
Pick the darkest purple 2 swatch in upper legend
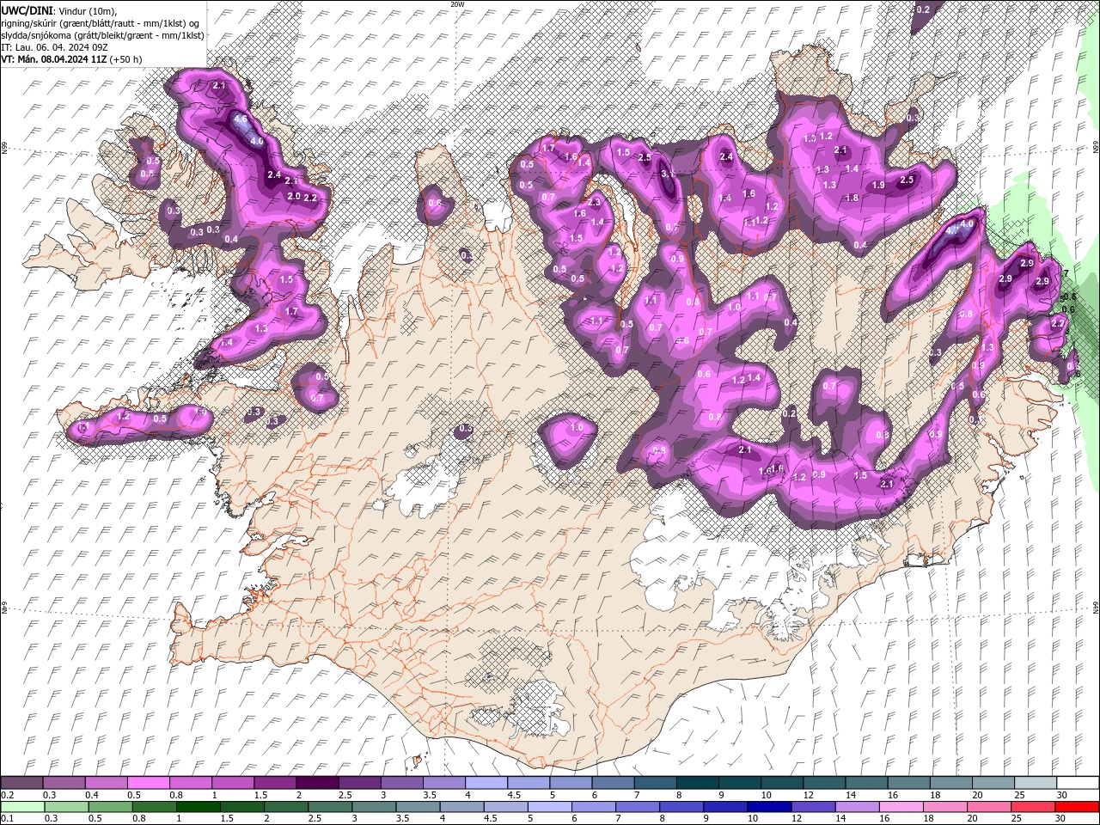tap(316, 784)
